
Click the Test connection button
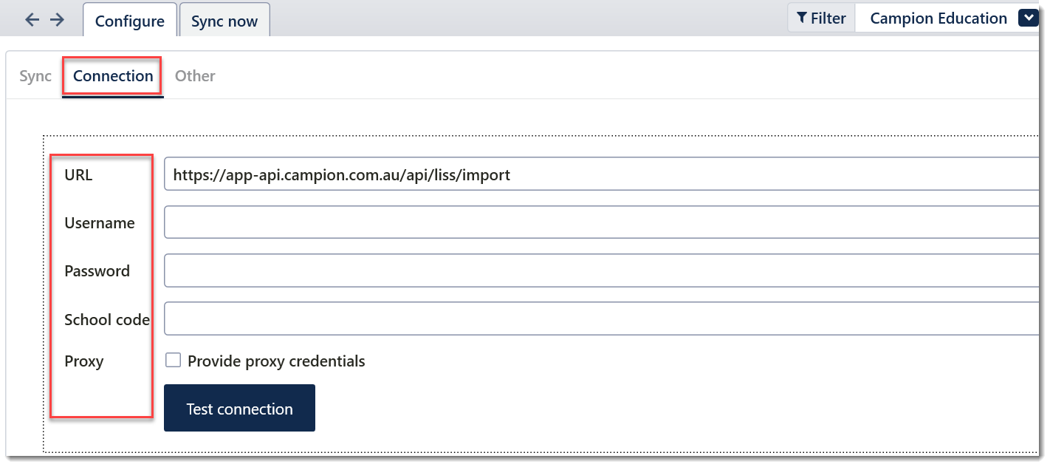(239, 408)
